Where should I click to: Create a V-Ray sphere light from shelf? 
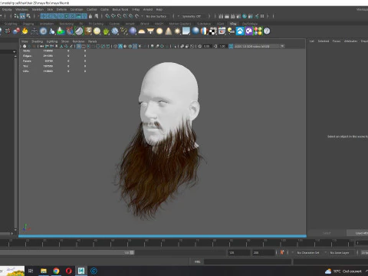pyautogui.click(x=159, y=31)
